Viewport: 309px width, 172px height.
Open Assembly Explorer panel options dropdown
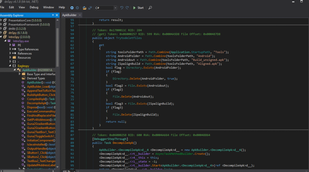click(53, 15)
